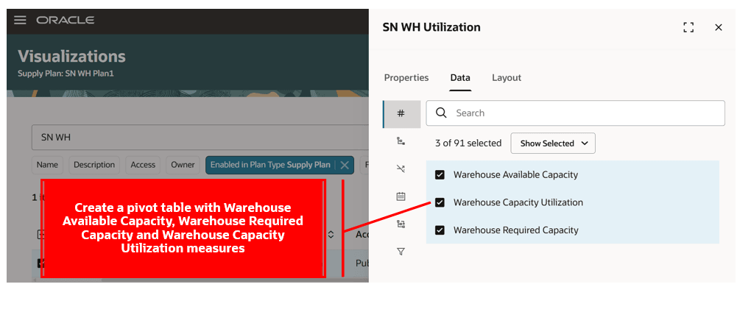The image size is (751, 312).
Task: Open the crossed-arrows side tab icon
Action: tap(401, 169)
